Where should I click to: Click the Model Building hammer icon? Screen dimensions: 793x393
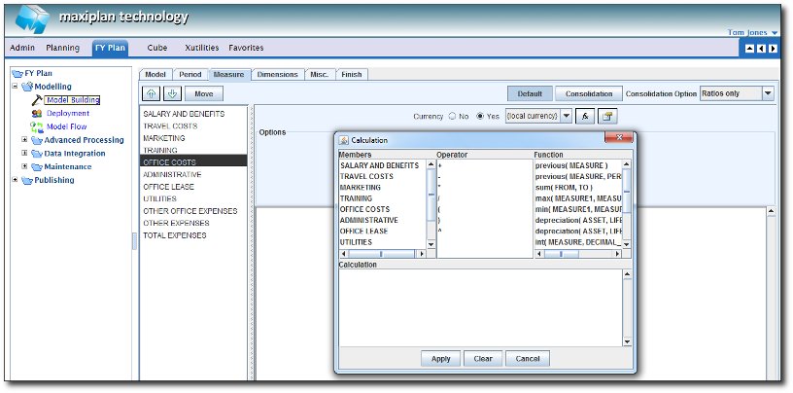click(x=37, y=99)
